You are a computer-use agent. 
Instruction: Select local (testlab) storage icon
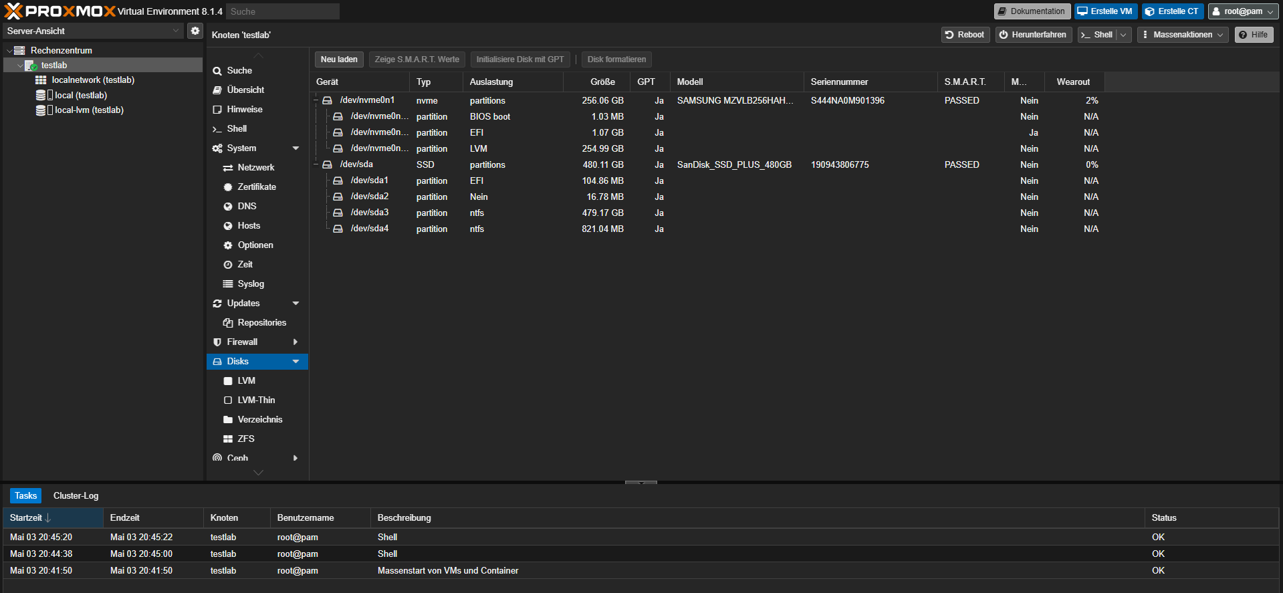pos(41,95)
